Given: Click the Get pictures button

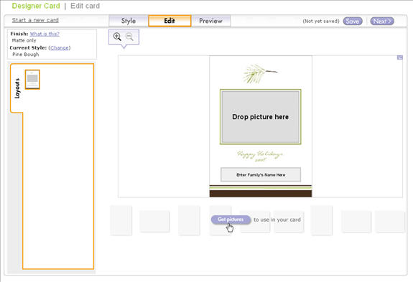Looking at the screenshot, I should click(x=231, y=220).
